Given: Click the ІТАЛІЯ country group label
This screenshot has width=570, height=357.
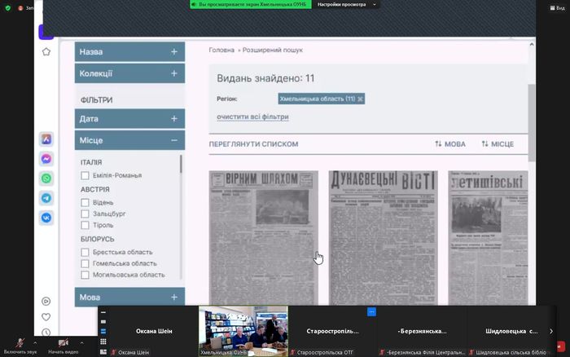Looking at the screenshot, I should click(91, 162).
